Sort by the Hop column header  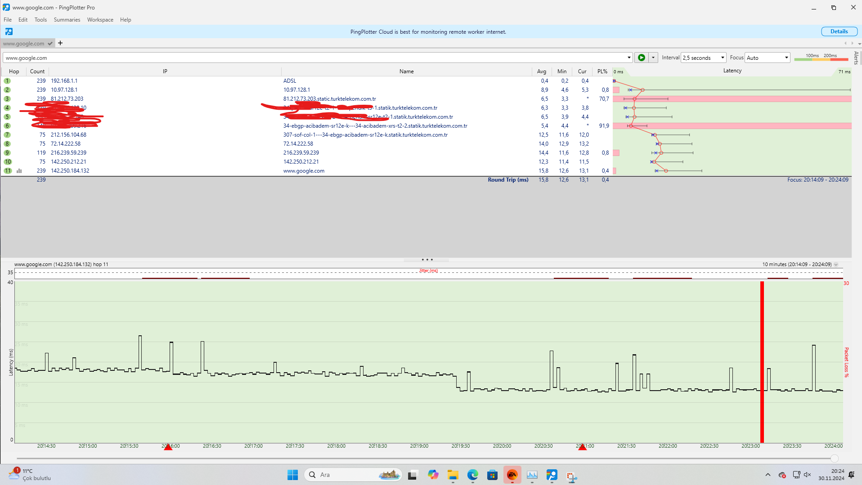[x=14, y=71]
